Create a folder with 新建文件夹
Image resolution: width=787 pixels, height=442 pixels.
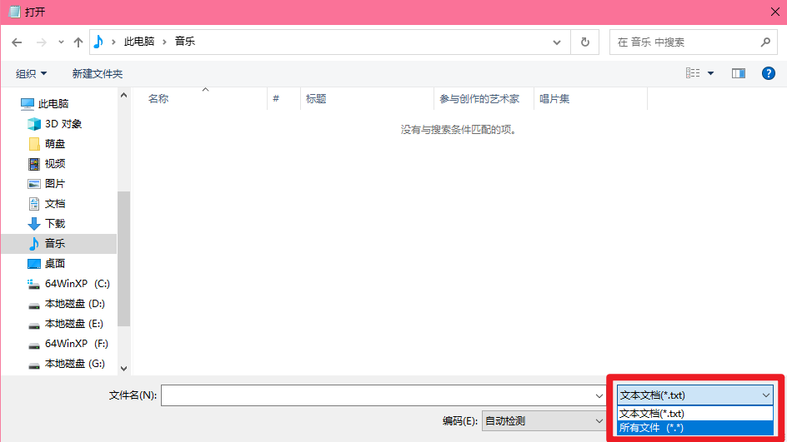[x=98, y=73]
